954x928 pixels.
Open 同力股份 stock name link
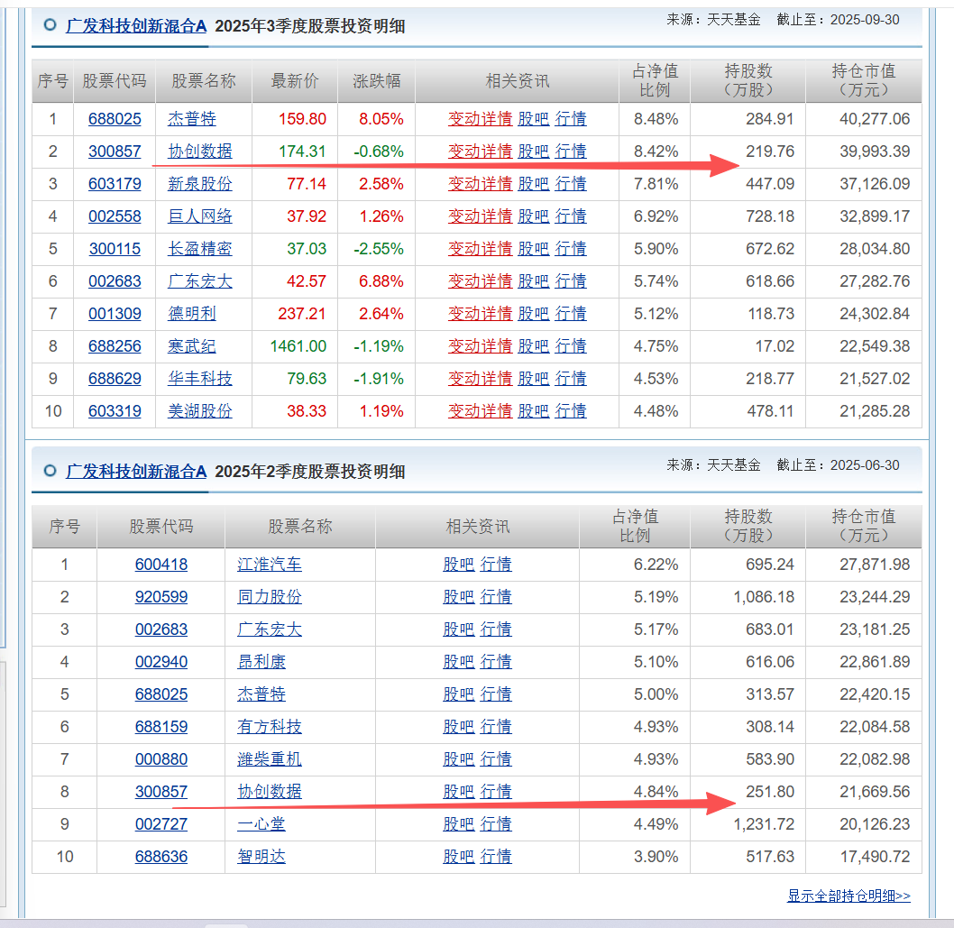[270, 597]
